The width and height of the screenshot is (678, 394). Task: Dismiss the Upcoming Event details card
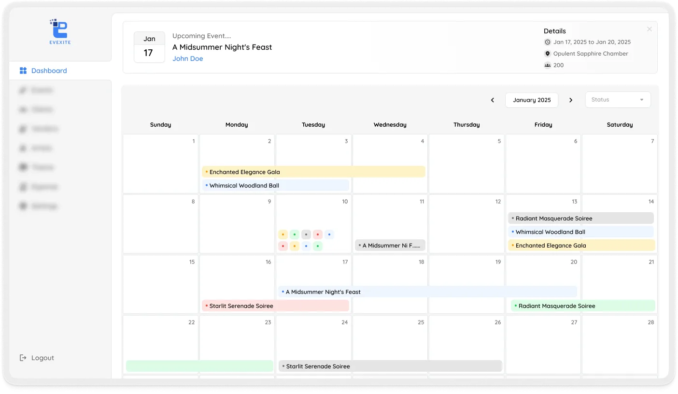pyautogui.click(x=649, y=29)
